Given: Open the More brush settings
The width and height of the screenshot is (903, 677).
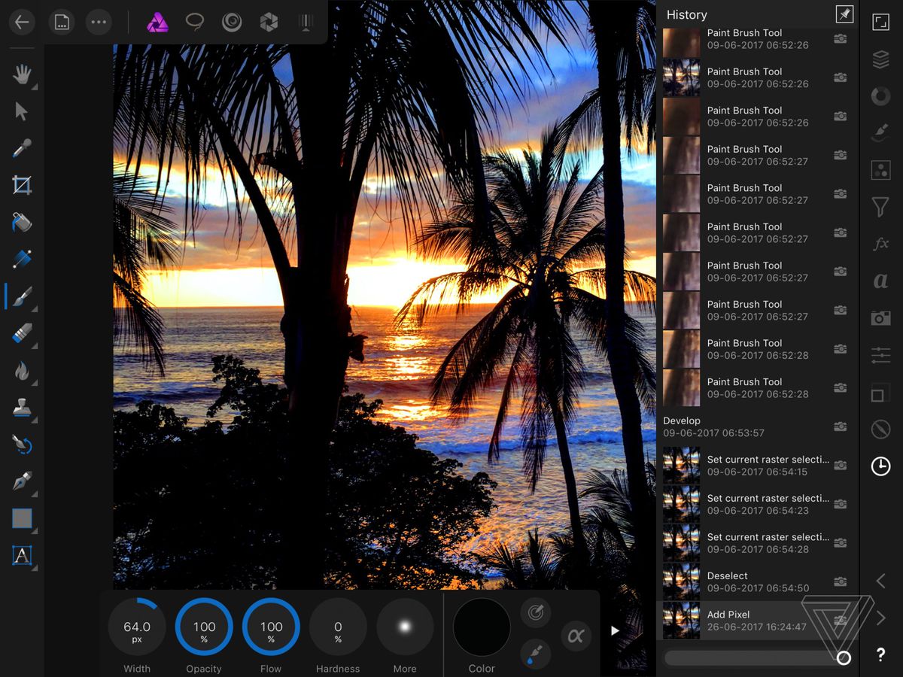Looking at the screenshot, I should coord(405,627).
